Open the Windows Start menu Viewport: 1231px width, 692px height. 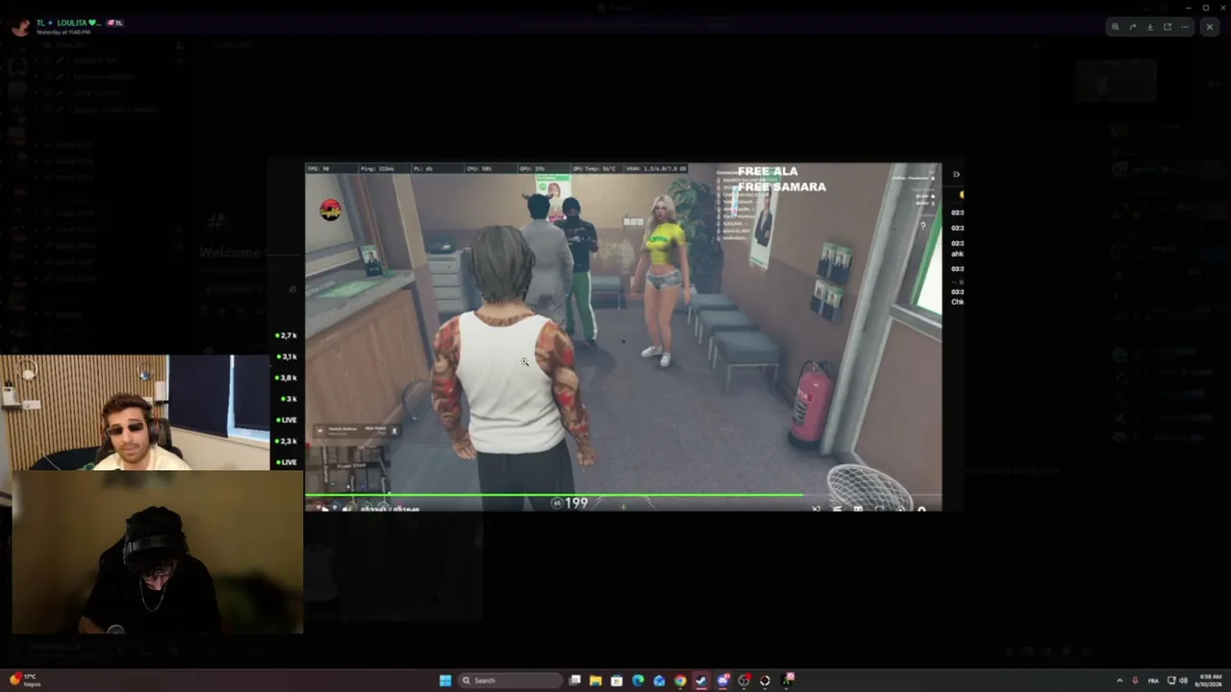[x=445, y=680]
